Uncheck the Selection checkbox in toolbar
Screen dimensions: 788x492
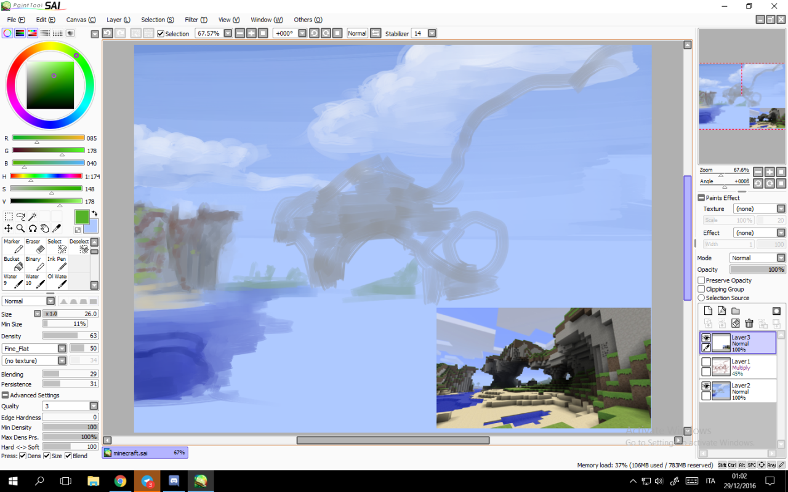[161, 34]
